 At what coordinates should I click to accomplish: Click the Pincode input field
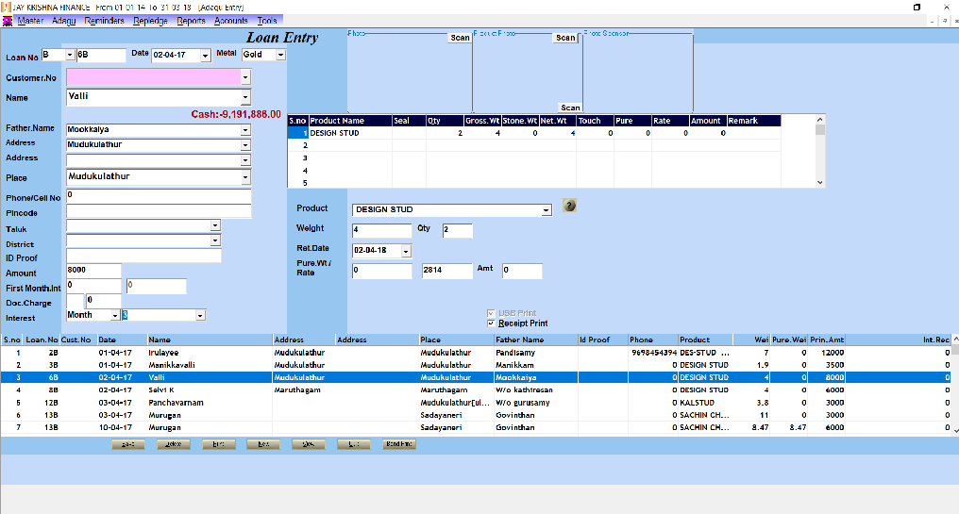[x=158, y=211]
